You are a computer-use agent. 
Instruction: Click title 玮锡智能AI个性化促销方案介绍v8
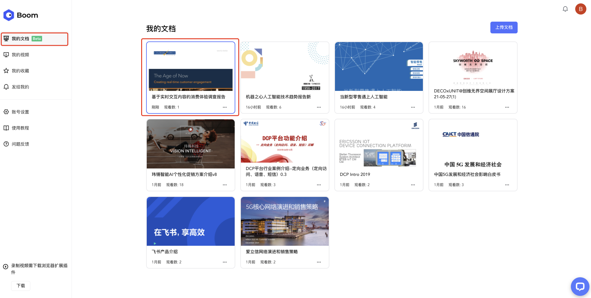pos(184,174)
